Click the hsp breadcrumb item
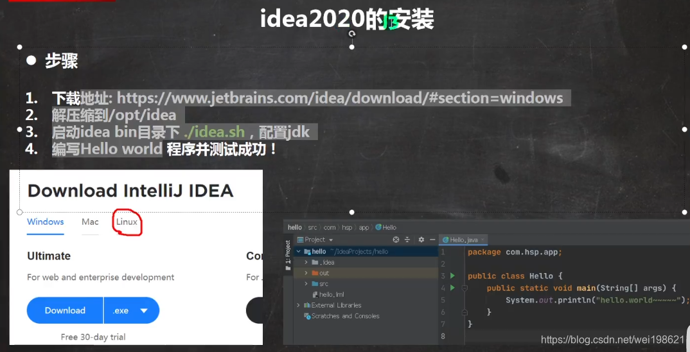The image size is (690, 352). coord(347,227)
